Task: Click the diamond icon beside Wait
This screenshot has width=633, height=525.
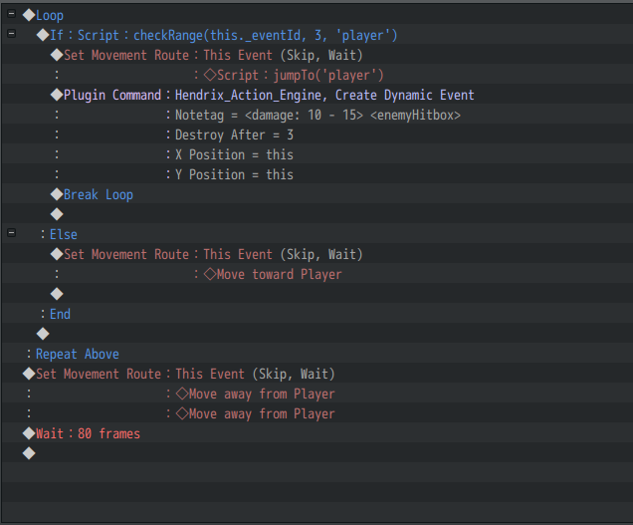Action: [x=29, y=433]
